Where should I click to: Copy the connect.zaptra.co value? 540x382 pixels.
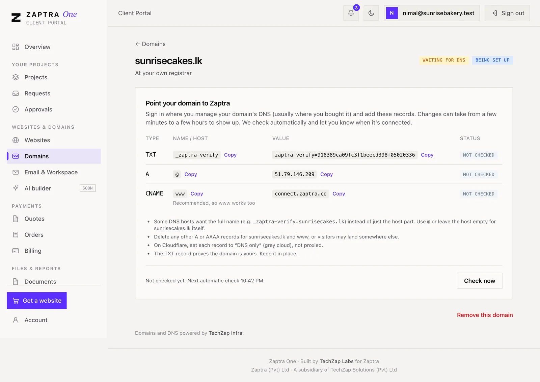pos(339,194)
